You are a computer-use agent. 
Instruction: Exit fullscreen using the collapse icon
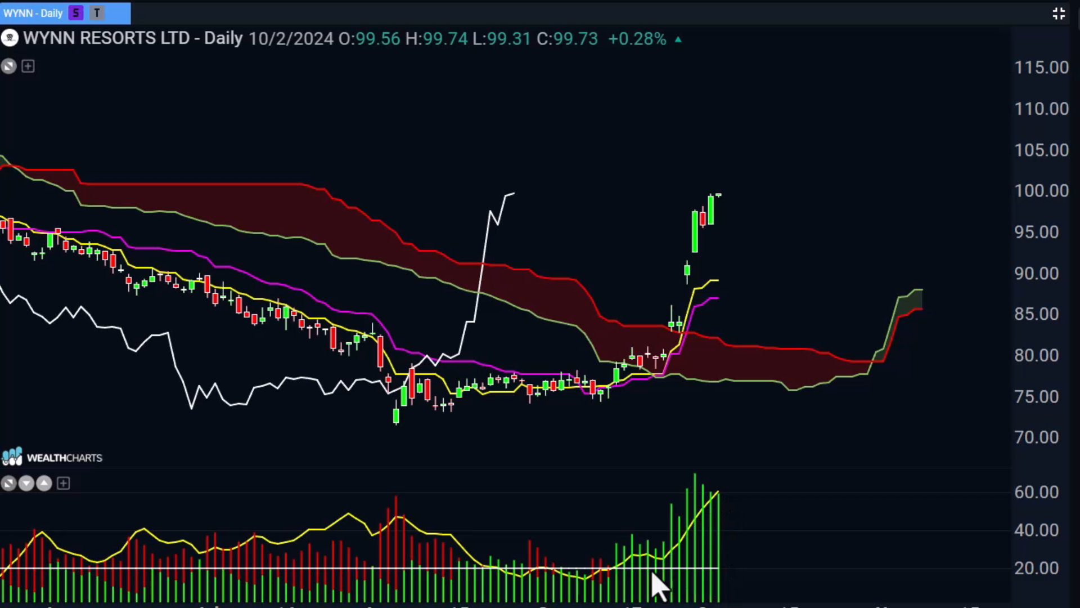(x=1059, y=14)
